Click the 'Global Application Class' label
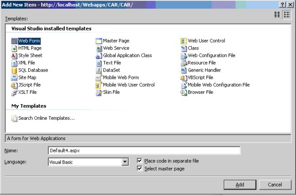Viewport: 296px width, 195px height. (x=128, y=55)
